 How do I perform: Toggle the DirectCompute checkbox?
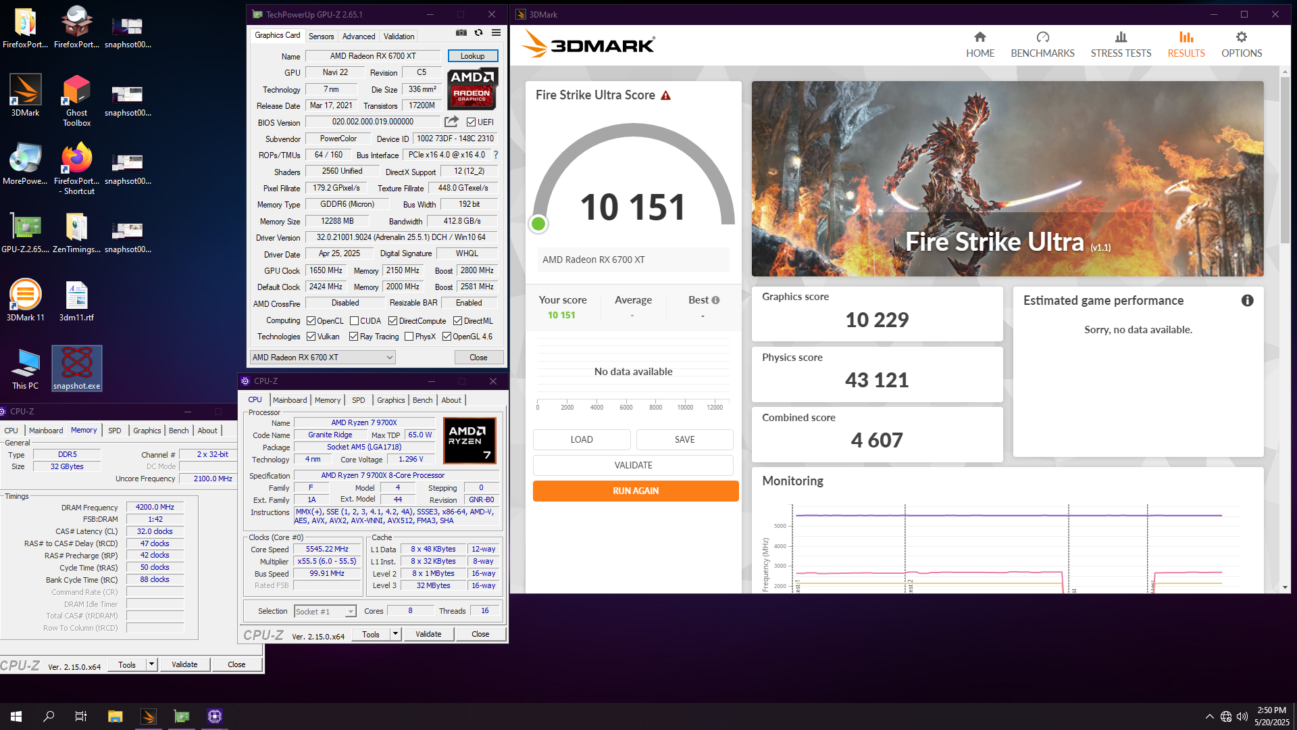392,321
